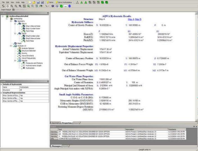Image resolution: width=198 pixels, height=151 pixels.
Task: Collapse the Details of Hydrostatic section
Action: click(x=1, y=84)
